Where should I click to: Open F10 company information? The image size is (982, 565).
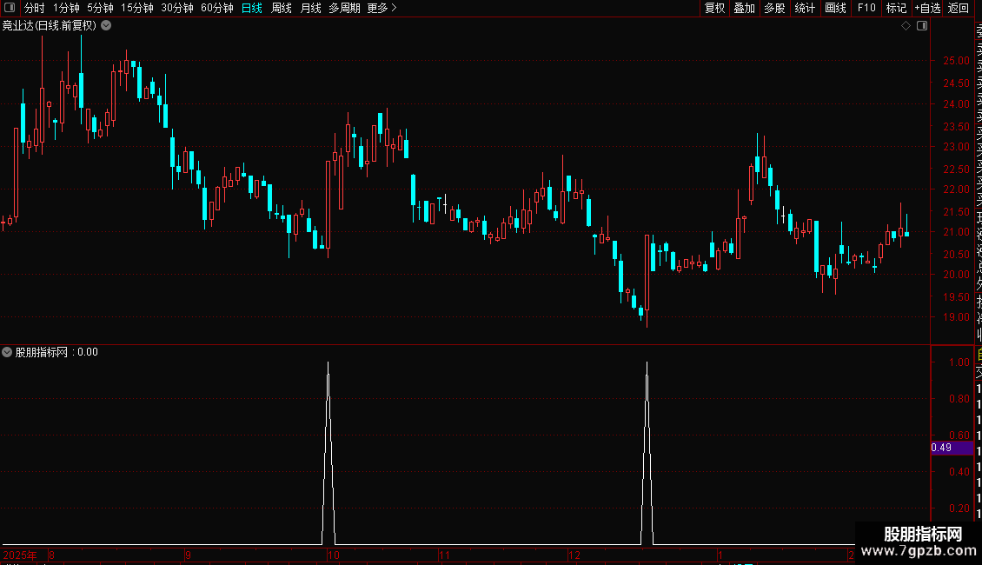point(866,8)
